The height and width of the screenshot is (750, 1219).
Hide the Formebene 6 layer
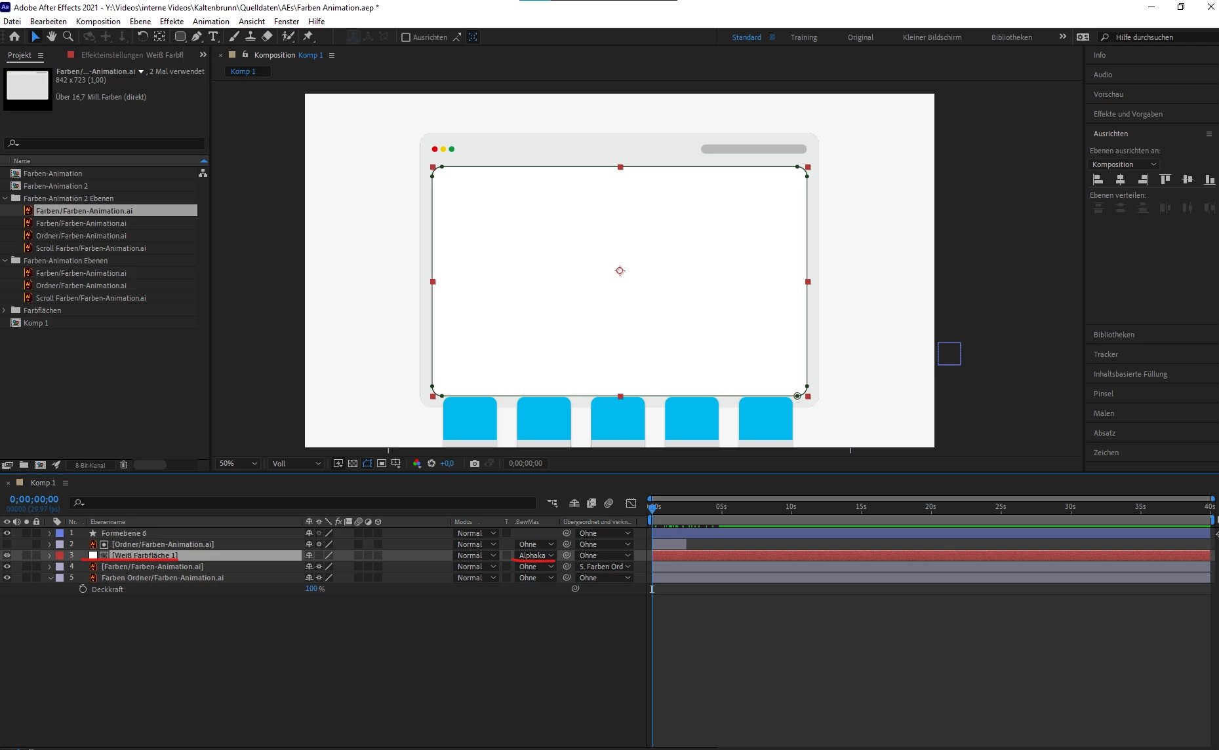pos(7,533)
